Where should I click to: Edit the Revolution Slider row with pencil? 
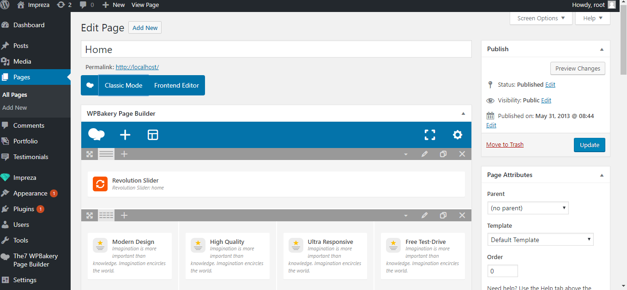pyautogui.click(x=424, y=154)
